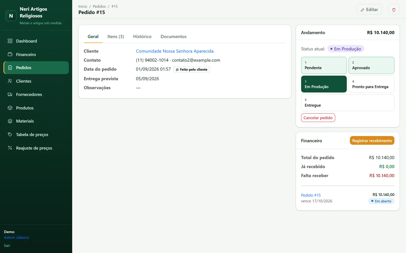
Task: Click the Em aberto status badge
Action: [381, 201]
